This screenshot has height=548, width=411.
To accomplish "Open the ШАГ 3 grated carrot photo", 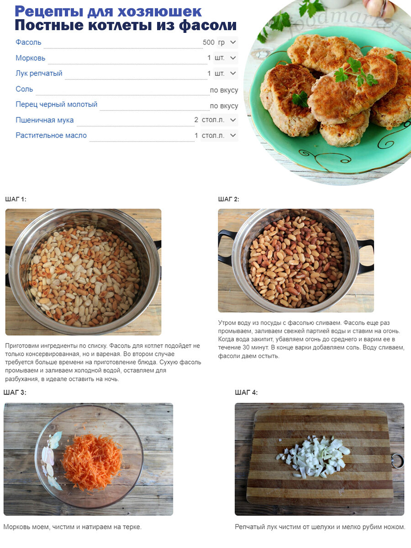I will point(88,459).
